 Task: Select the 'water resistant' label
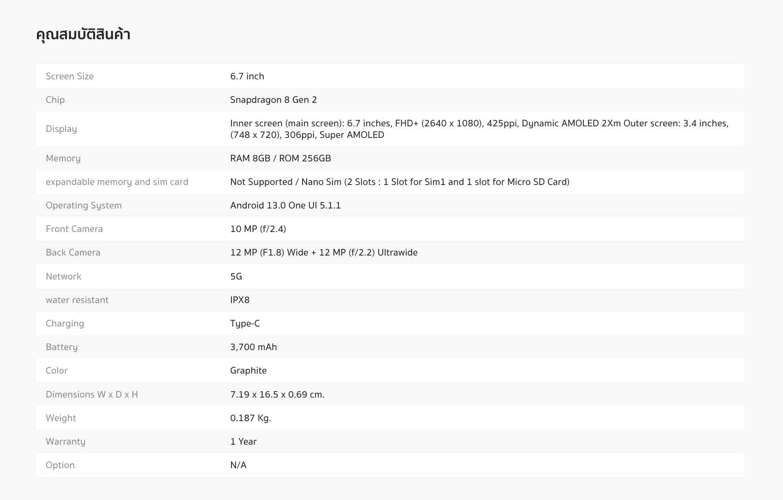click(77, 300)
